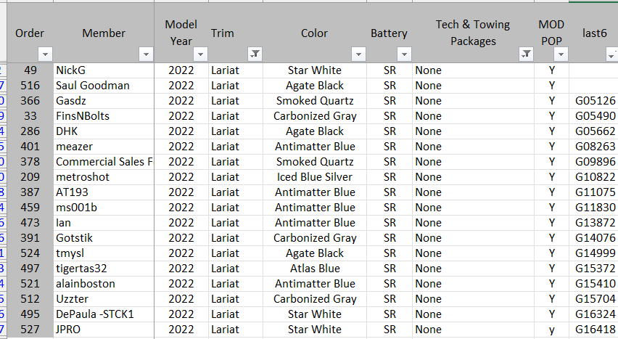
Task: Click the Order header cell
Action: [x=30, y=33]
